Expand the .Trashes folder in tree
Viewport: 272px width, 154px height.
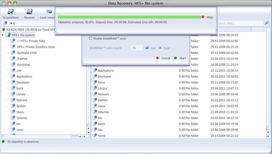click(x=7, y=59)
